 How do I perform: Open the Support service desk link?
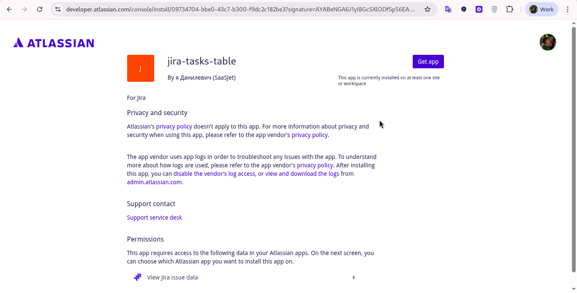[x=154, y=218]
